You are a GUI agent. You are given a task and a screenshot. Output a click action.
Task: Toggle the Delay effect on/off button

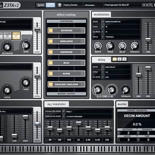pos(51,63)
